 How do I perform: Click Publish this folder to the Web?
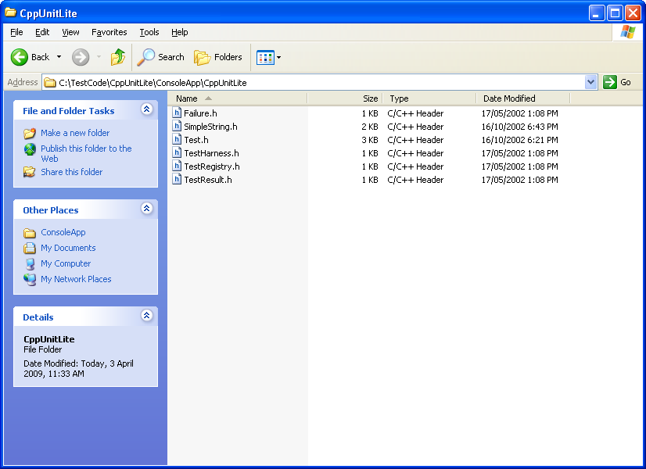tap(86, 153)
